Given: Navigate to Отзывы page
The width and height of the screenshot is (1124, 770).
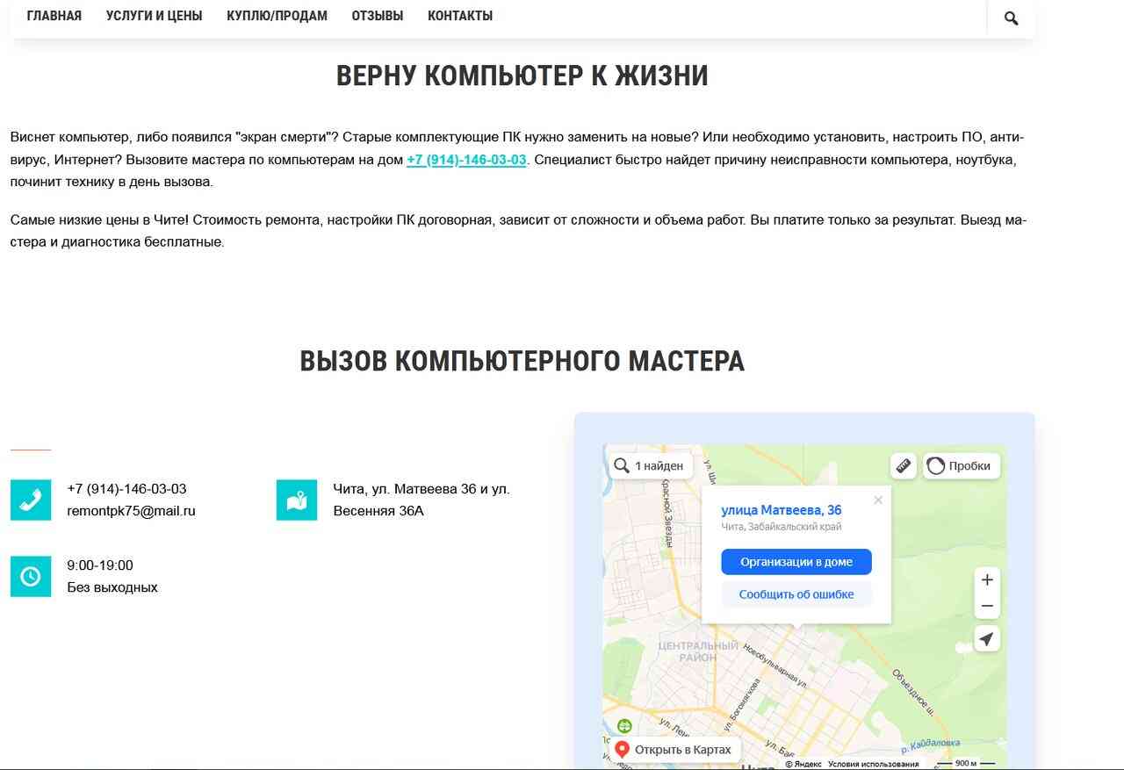Looking at the screenshot, I should coord(378,16).
